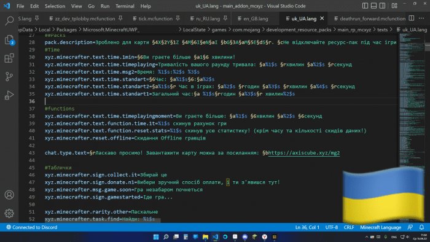The width and height of the screenshot is (430, 242).
Task: Show hidden system tray icons chevron
Action: pyautogui.click(x=367, y=237)
